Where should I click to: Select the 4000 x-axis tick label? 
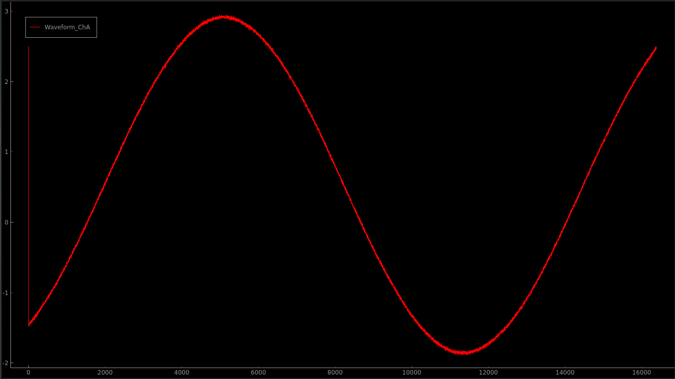[x=182, y=373]
